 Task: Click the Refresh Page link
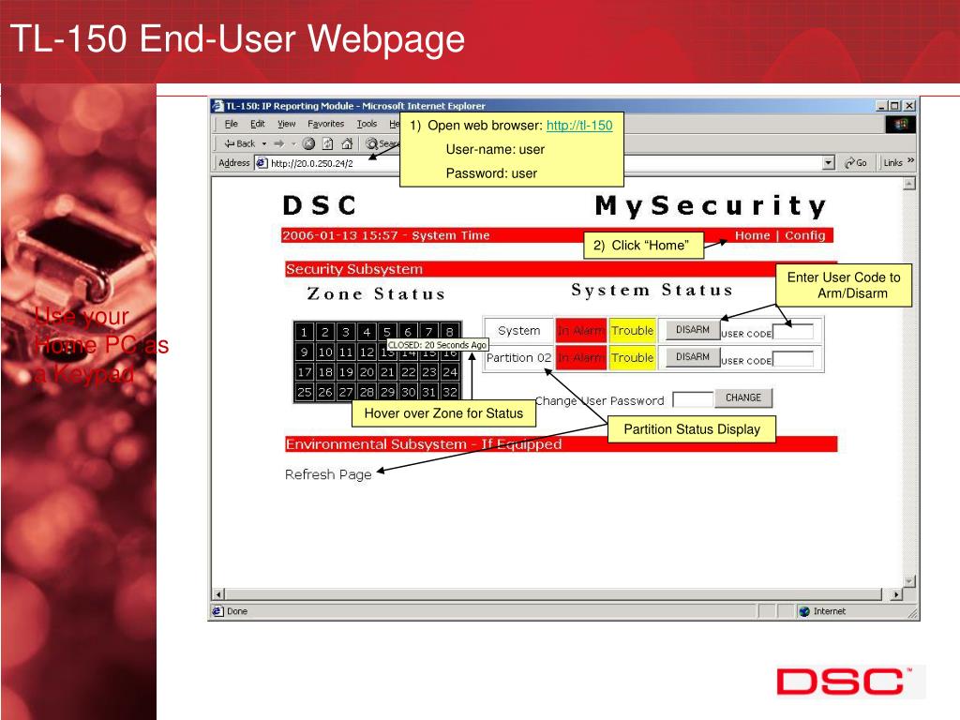(x=328, y=474)
